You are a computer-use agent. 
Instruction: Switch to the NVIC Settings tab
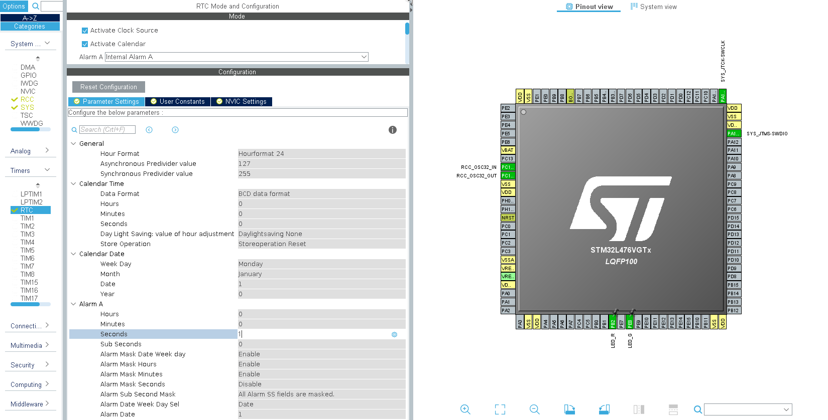click(x=242, y=102)
